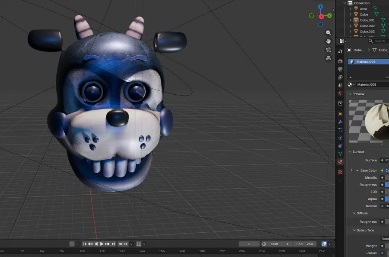
Task: Open the Object Constraints properties tab
Action: 341,145
